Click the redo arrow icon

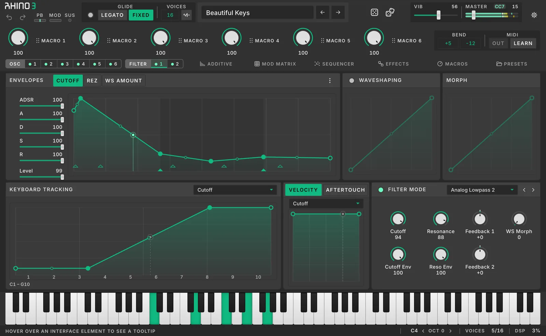pos(23,17)
